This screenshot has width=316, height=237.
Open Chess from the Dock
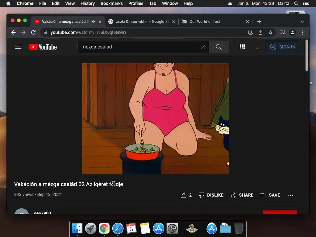point(192,229)
